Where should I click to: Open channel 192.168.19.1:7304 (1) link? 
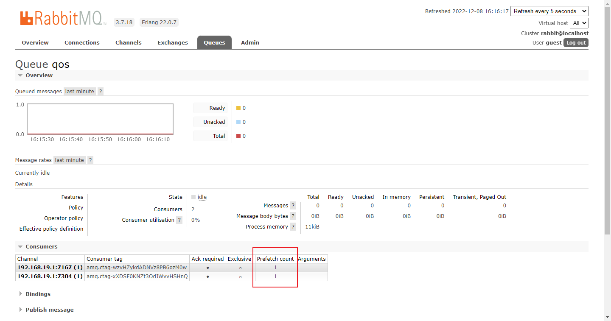pyautogui.click(x=50, y=276)
